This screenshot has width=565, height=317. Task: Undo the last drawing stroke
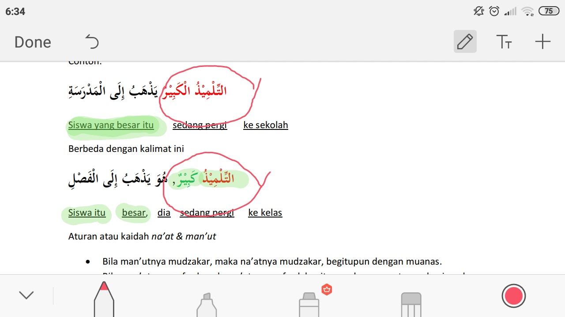tap(92, 42)
